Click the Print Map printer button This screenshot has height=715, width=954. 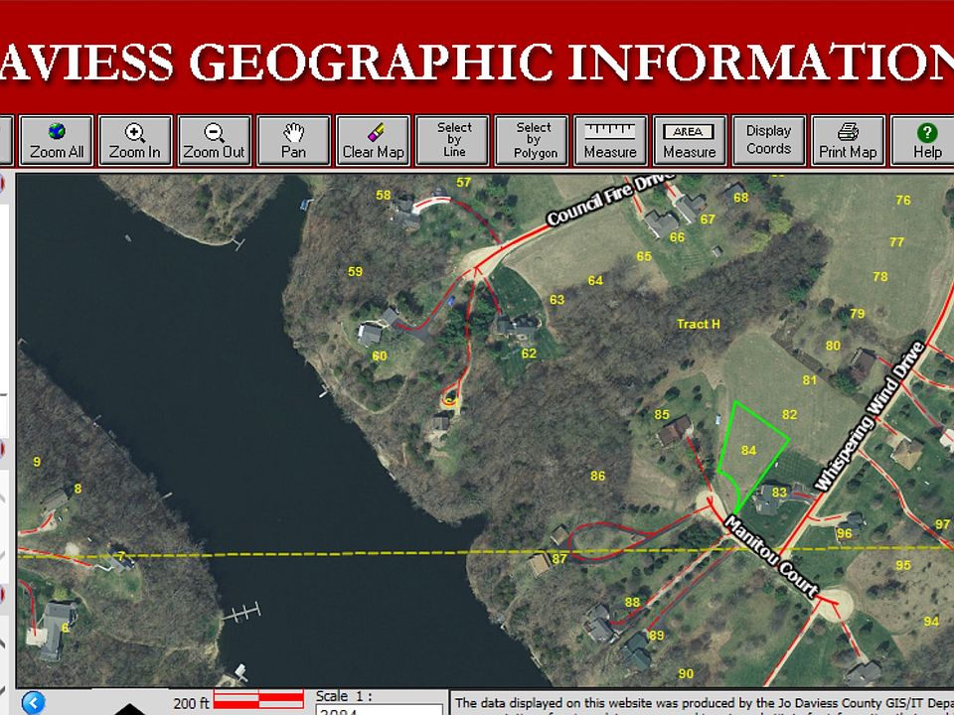[848, 140]
